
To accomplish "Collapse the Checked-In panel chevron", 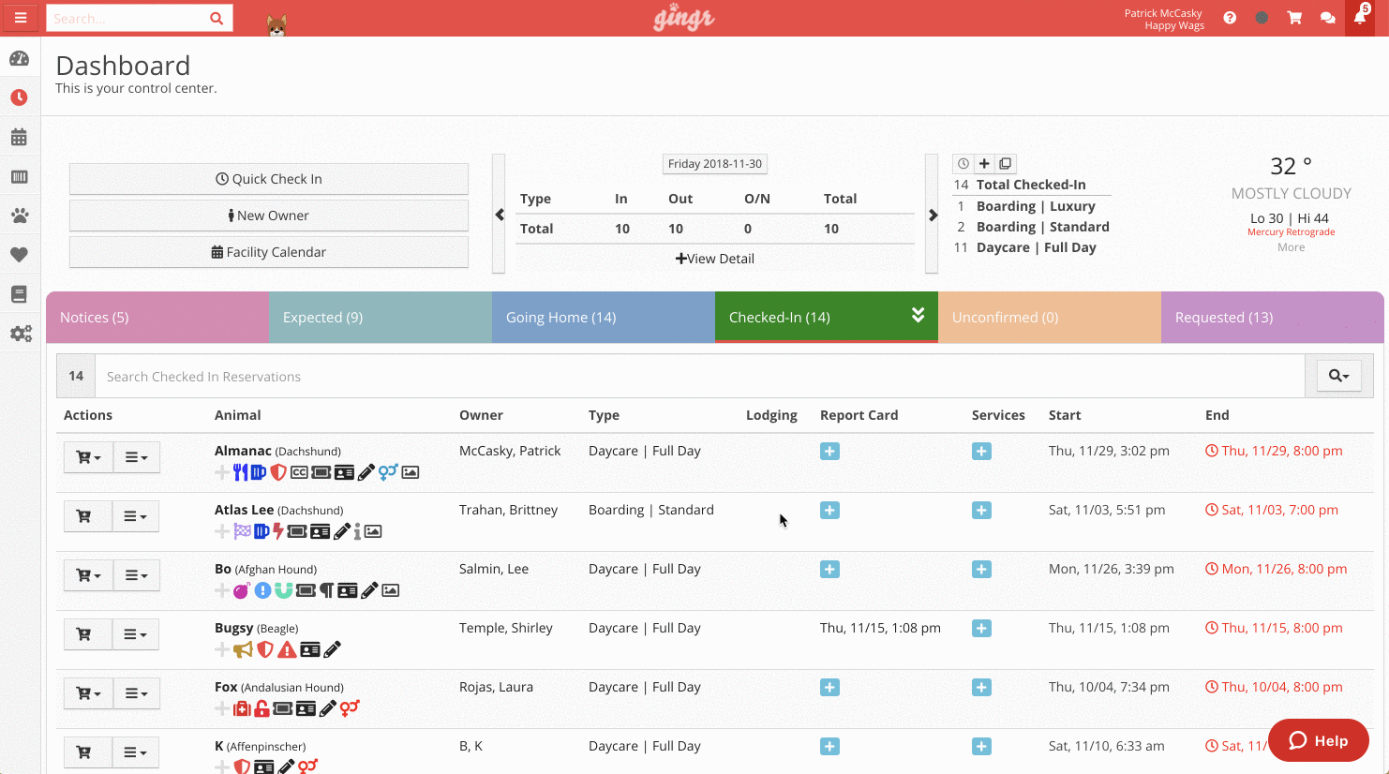I will (918, 316).
